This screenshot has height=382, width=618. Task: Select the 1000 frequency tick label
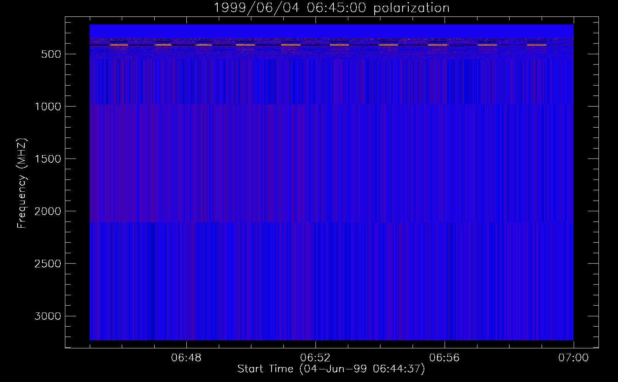click(x=48, y=107)
